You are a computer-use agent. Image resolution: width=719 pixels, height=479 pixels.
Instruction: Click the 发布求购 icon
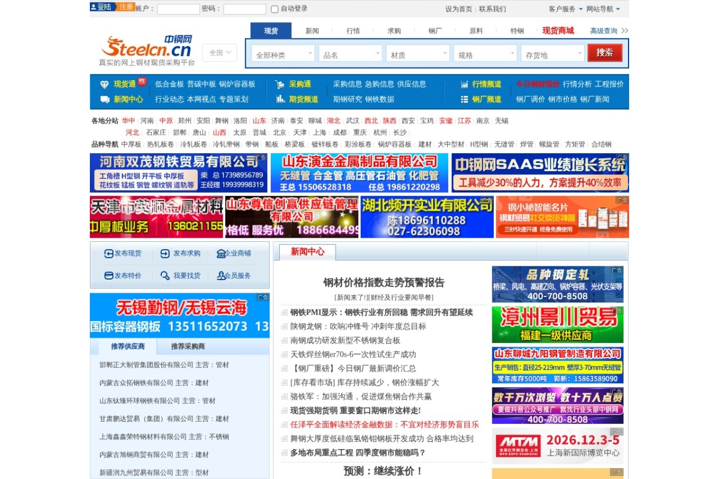click(x=165, y=253)
